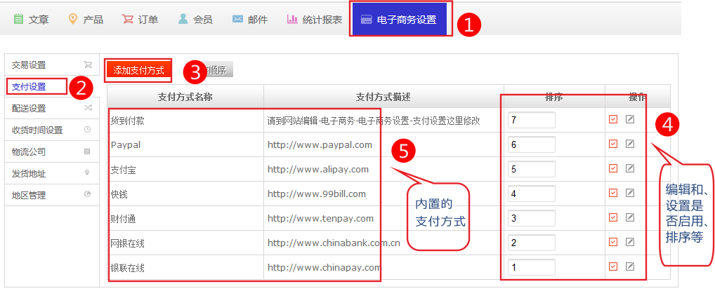The height and width of the screenshot is (291, 715).
Task: Open the 邮件 tab
Action: point(249,20)
